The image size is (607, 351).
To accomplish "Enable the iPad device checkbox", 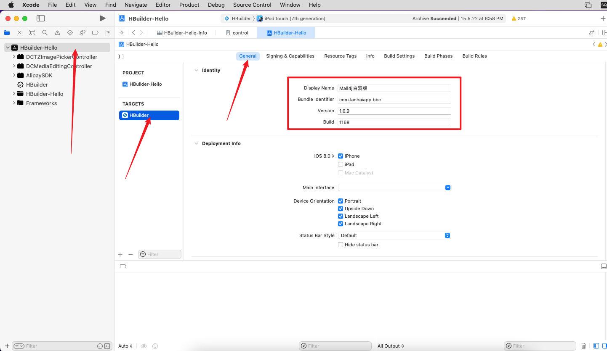I will pyautogui.click(x=341, y=164).
